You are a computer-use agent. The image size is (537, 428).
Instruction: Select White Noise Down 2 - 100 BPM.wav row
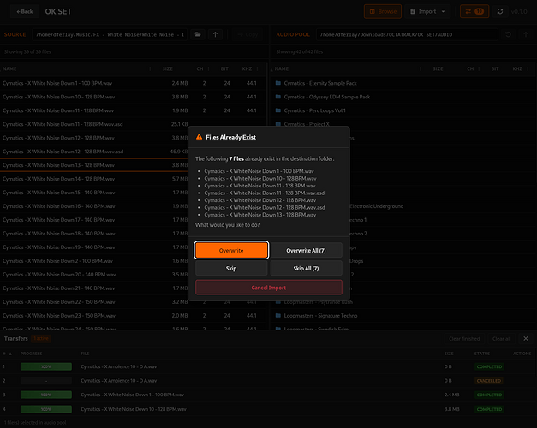click(133, 261)
